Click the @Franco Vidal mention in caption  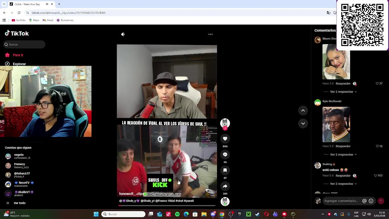(165, 201)
